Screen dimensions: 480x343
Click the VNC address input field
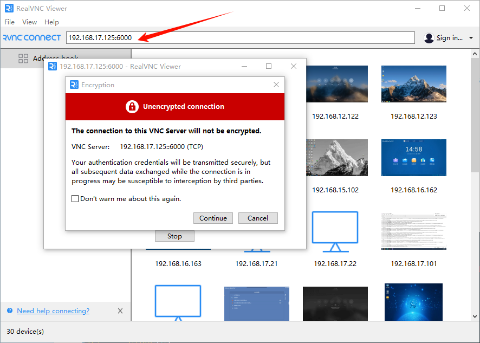[241, 38]
